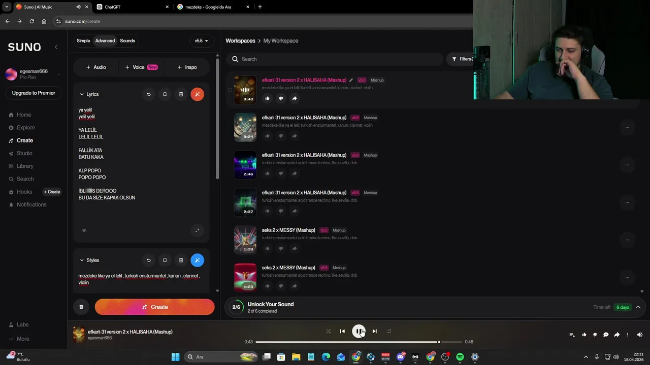
Task: Open the Filters menu
Action: click(461, 59)
